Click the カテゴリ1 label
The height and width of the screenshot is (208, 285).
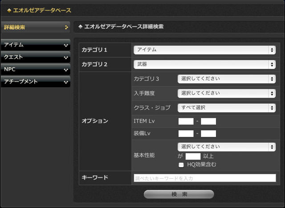[x=94, y=50]
